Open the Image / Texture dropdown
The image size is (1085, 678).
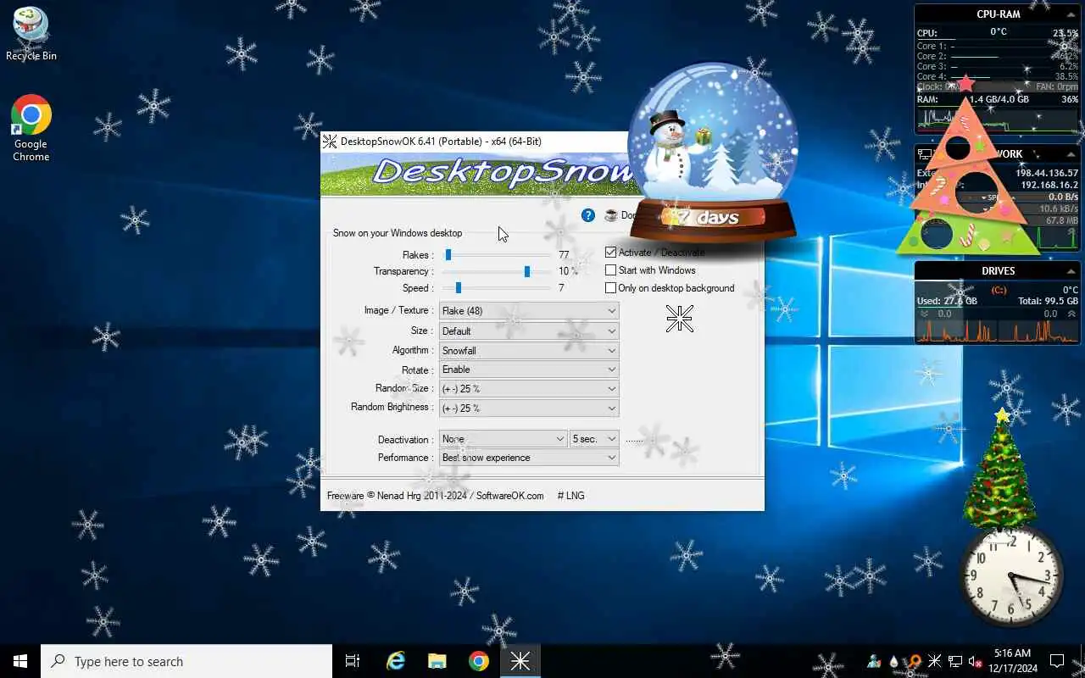(x=529, y=311)
